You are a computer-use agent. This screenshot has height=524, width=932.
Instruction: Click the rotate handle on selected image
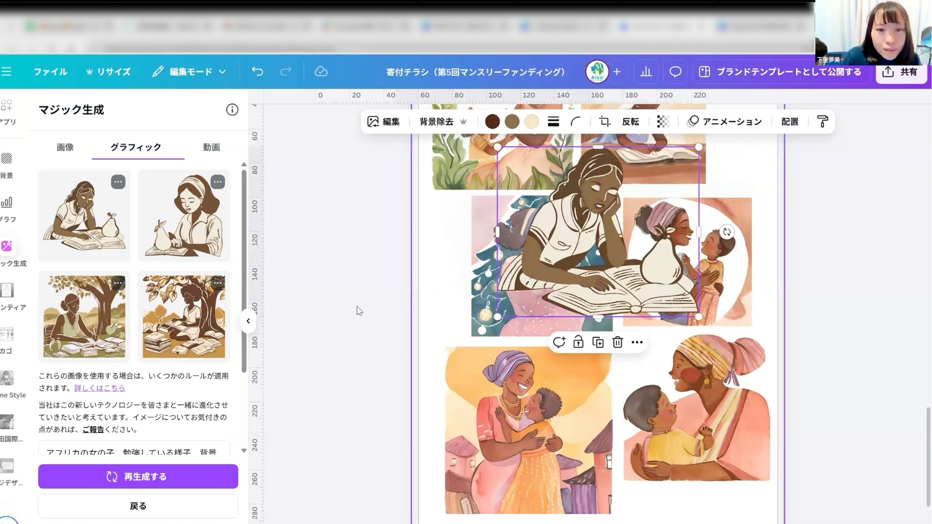pyautogui.click(x=727, y=232)
